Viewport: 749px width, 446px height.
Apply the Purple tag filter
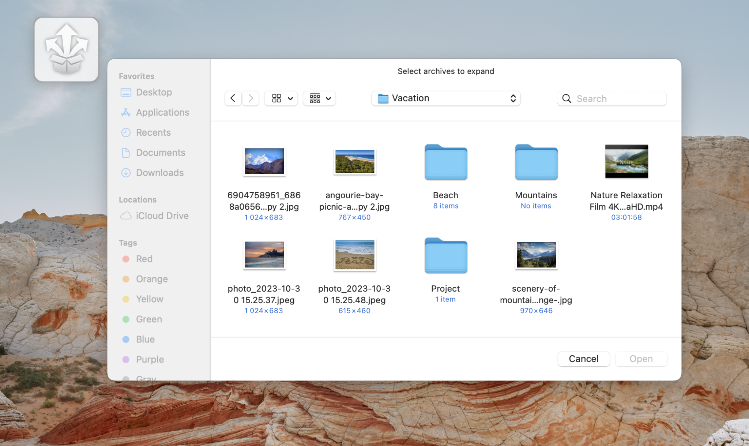click(150, 359)
